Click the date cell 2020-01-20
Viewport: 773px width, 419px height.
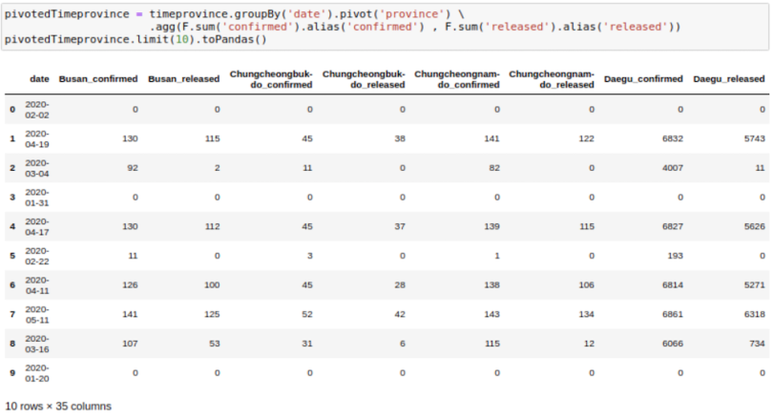point(37,373)
